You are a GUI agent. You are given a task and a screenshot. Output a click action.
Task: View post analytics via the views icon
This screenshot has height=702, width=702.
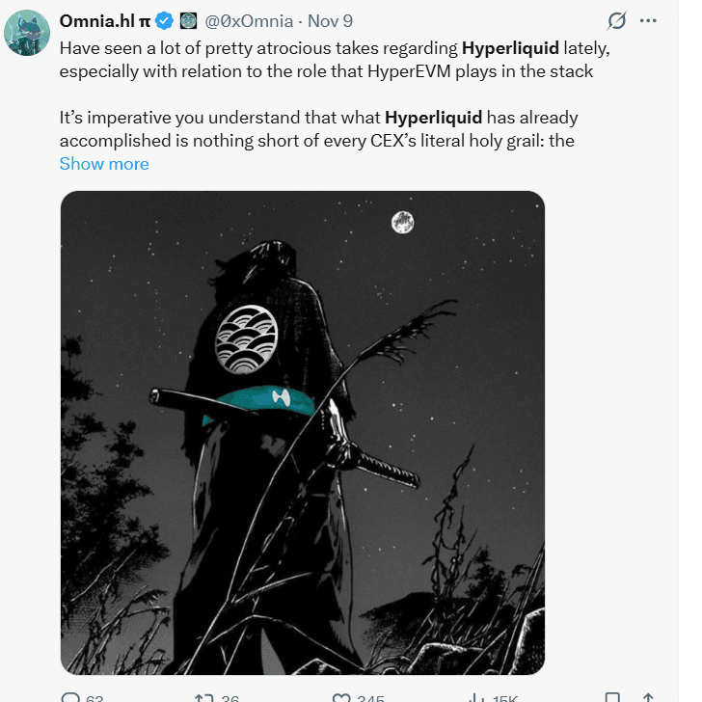point(475,697)
